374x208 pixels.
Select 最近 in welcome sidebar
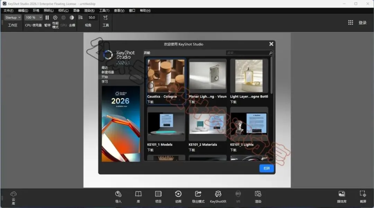tap(105, 68)
